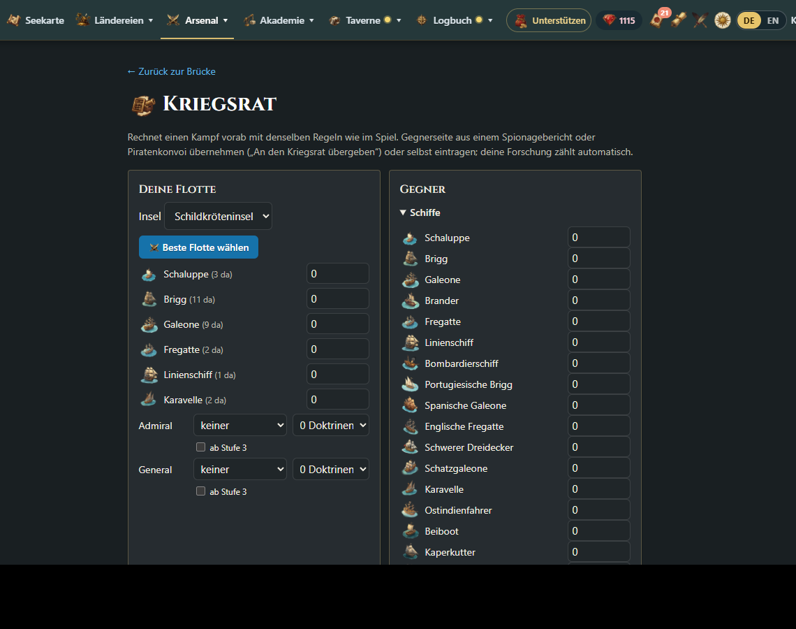Image resolution: width=796 pixels, height=629 pixels.
Task: Open the Akademie menu
Action: (x=279, y=20)
